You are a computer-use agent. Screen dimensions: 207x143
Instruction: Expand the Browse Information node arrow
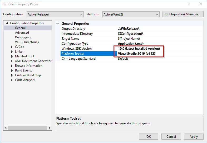tap(12, 66)
